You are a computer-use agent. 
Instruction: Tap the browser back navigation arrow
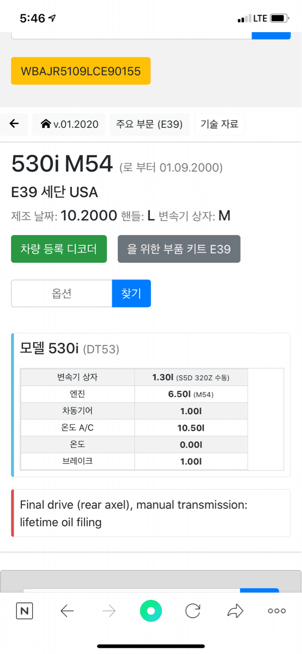coord(67,611)
